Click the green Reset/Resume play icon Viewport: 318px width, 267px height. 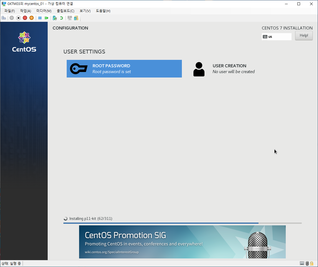pos(47,18)
